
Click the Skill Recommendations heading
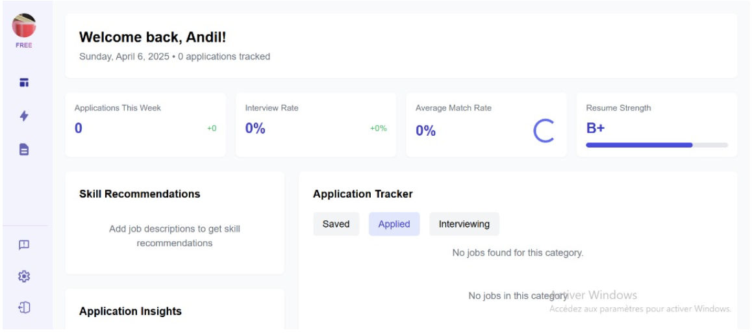[140, 194]
